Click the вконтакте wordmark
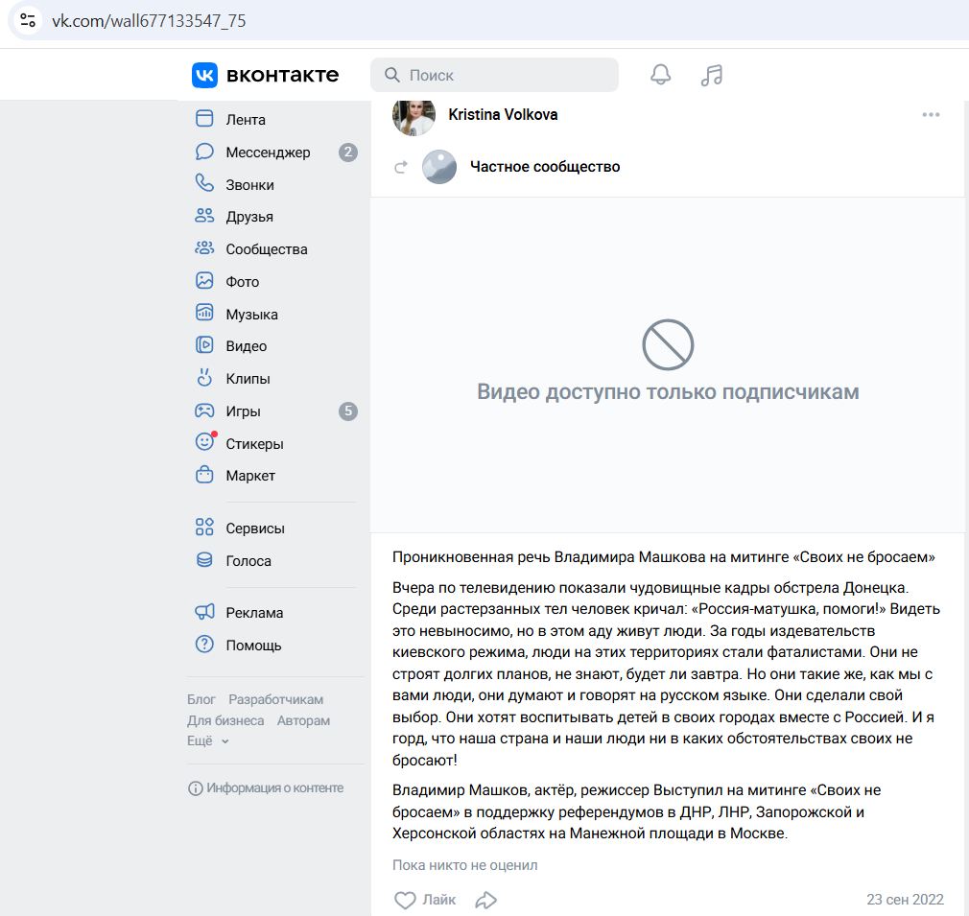Screen dimensions: 969x916 pos(282,76)
